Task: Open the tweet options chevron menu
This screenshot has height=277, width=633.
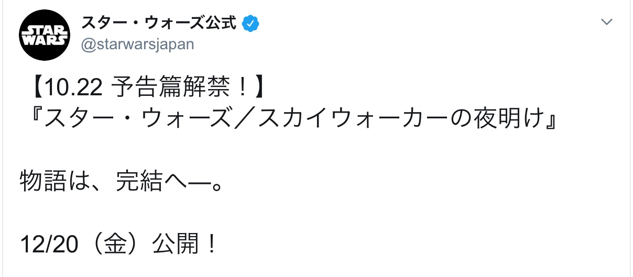Action: pyautogui.click(x=606, y=22)
